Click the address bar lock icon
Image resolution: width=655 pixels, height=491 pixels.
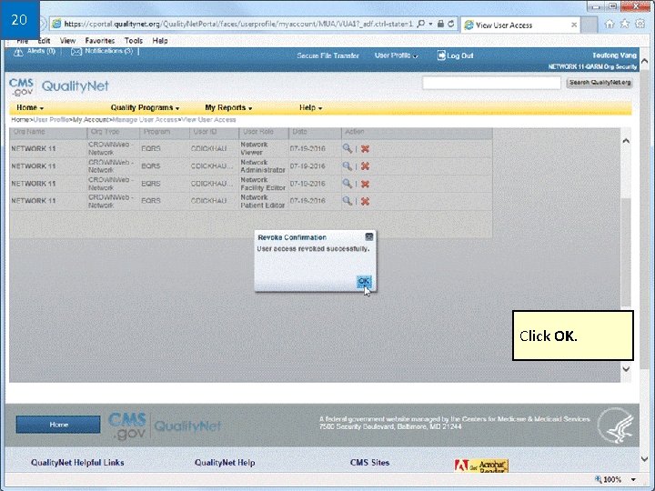pos(440,24)
